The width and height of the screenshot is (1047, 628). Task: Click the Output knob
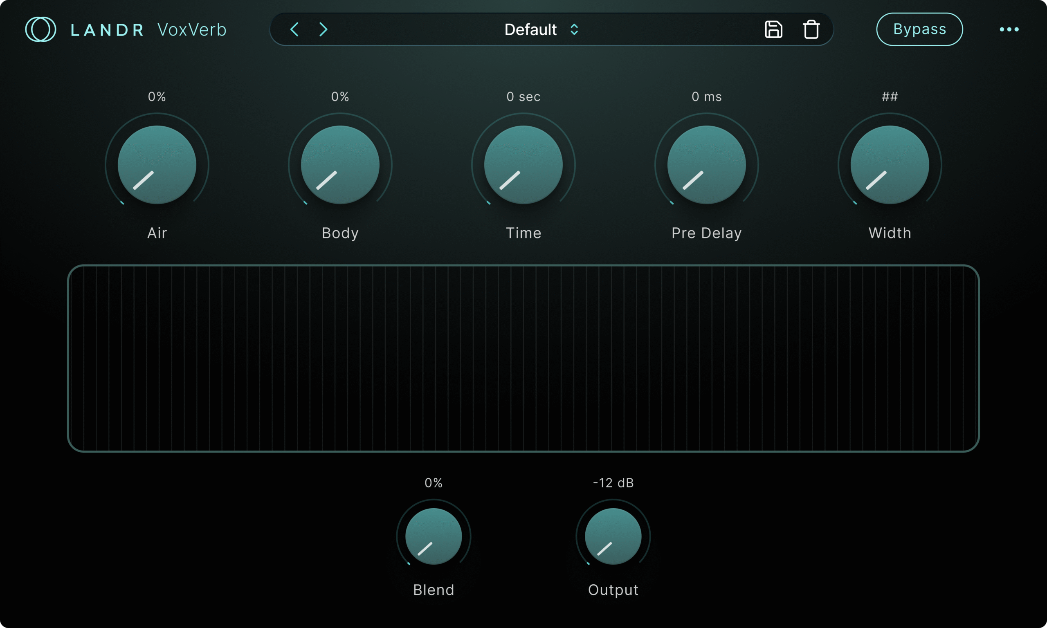[x=613, y=536]
